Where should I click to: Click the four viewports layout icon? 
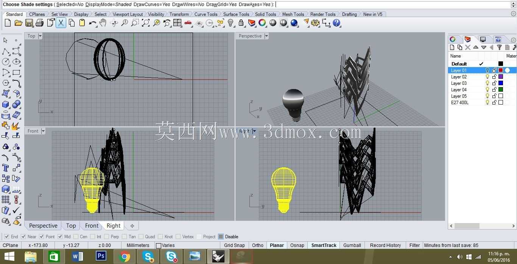coord(178,23)
